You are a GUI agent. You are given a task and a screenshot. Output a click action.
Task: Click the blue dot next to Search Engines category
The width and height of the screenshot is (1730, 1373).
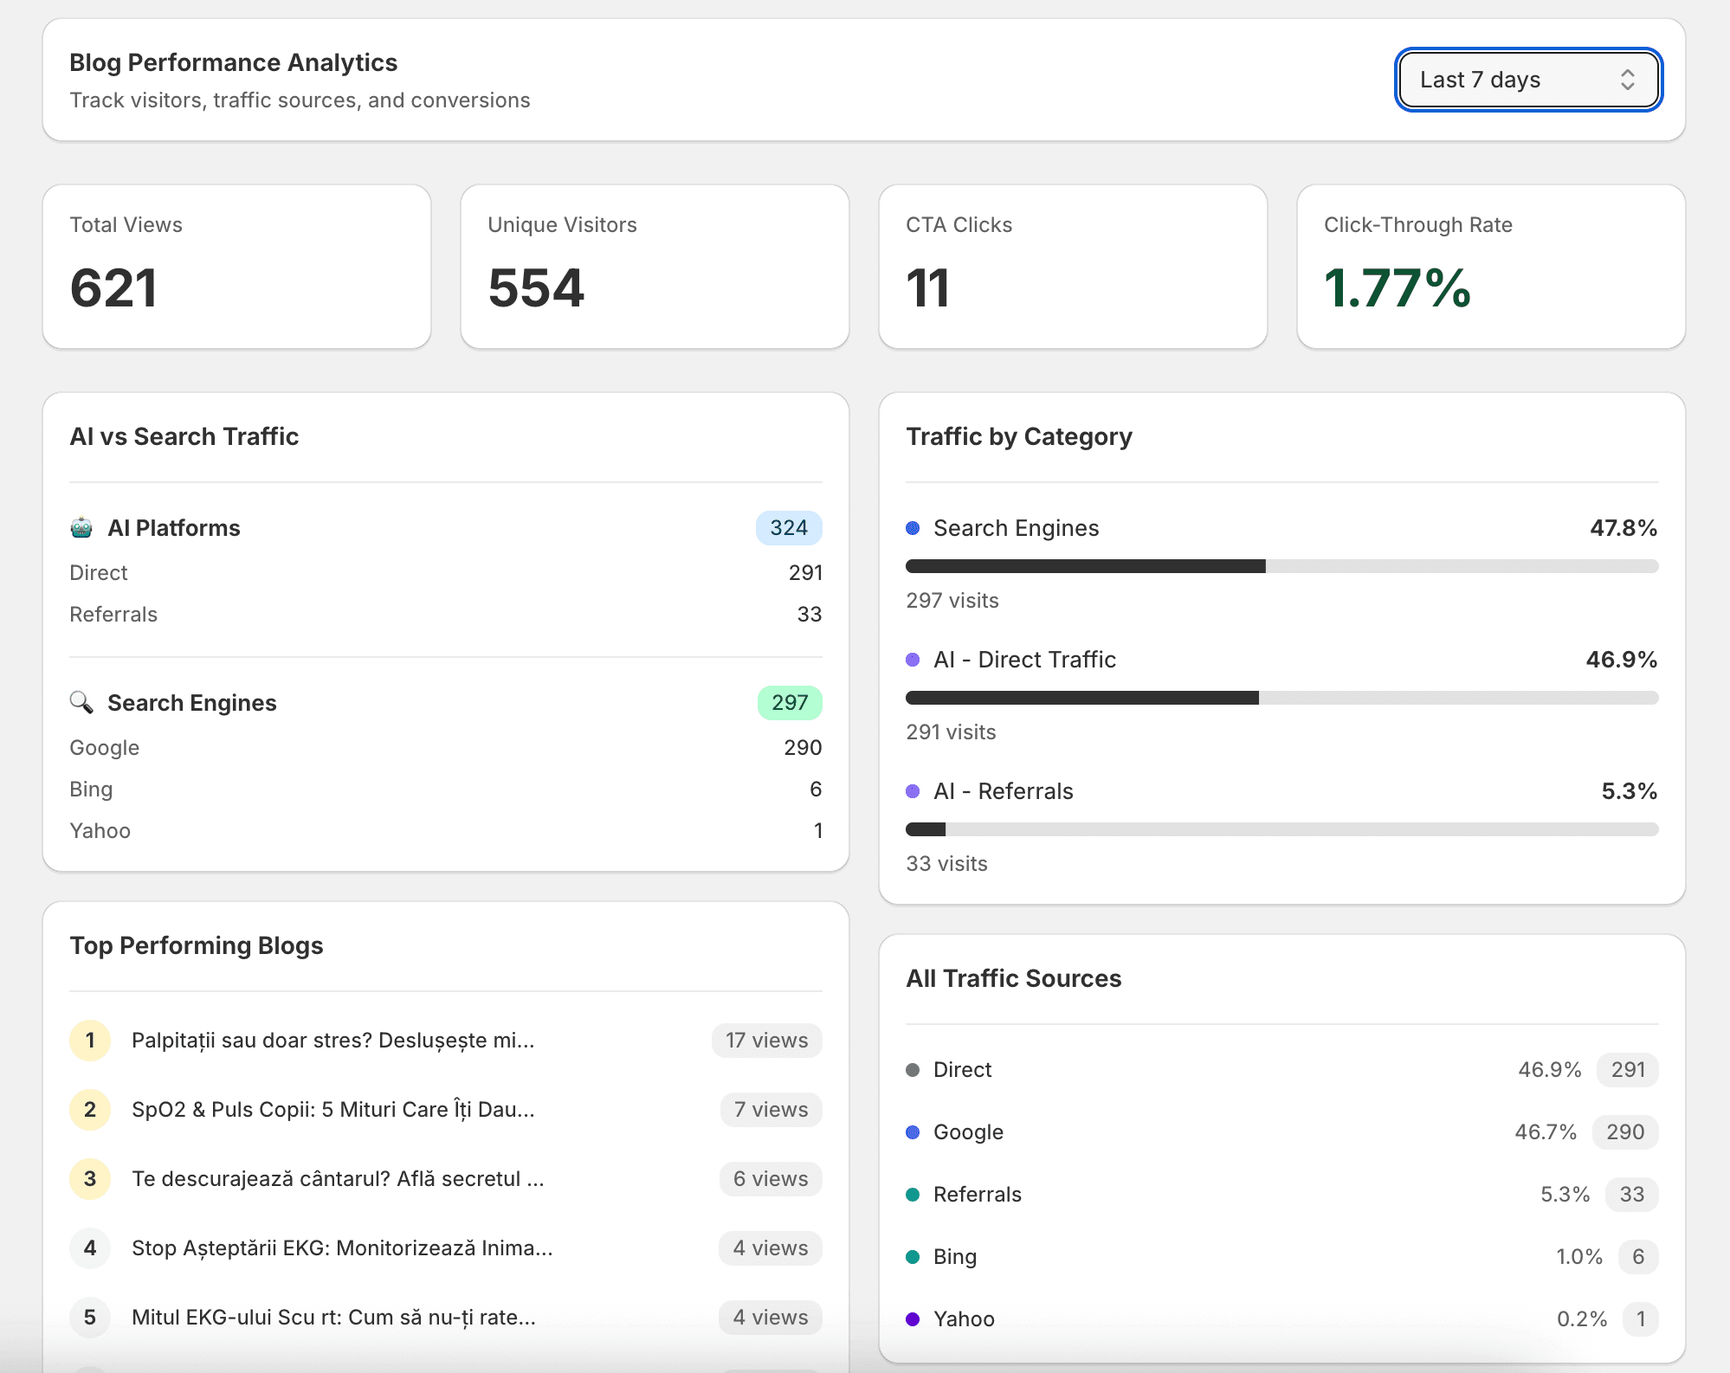913,527
